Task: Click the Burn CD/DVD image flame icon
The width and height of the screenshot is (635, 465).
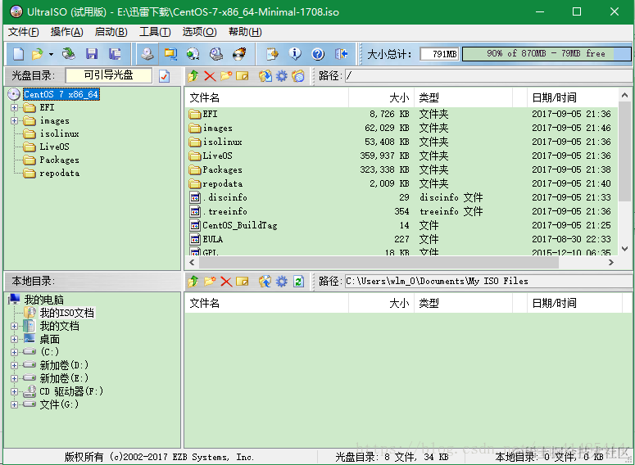Action: click(239, 54)
